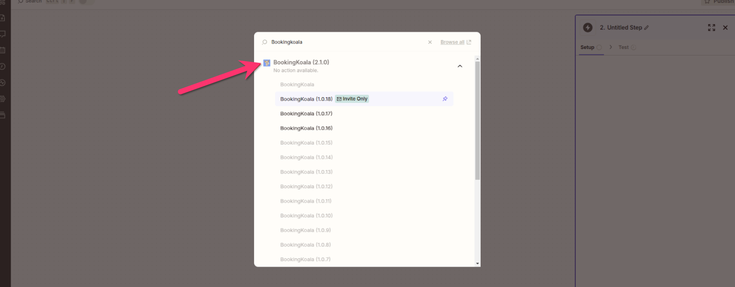
Task: Open the bottom stacked-card icon in left sidebar
Action: tap(3, 115)
